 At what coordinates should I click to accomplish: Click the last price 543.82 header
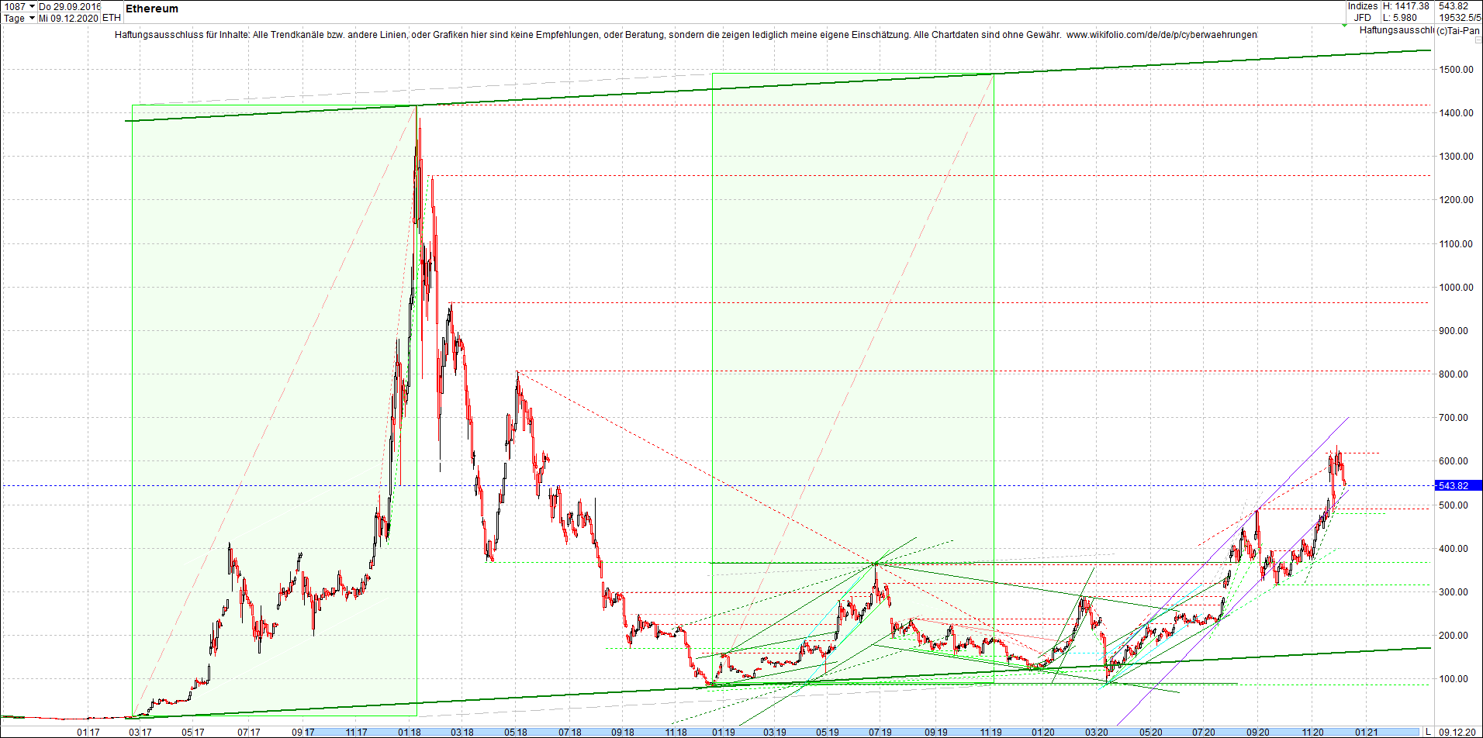tap(1454, 6)
